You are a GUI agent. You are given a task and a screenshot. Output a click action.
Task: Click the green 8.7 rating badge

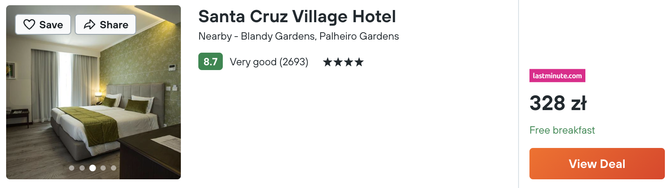(x=211, y=62)
